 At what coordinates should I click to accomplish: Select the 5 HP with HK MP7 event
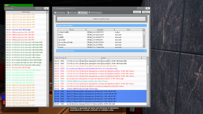click(x=100, y=101)
